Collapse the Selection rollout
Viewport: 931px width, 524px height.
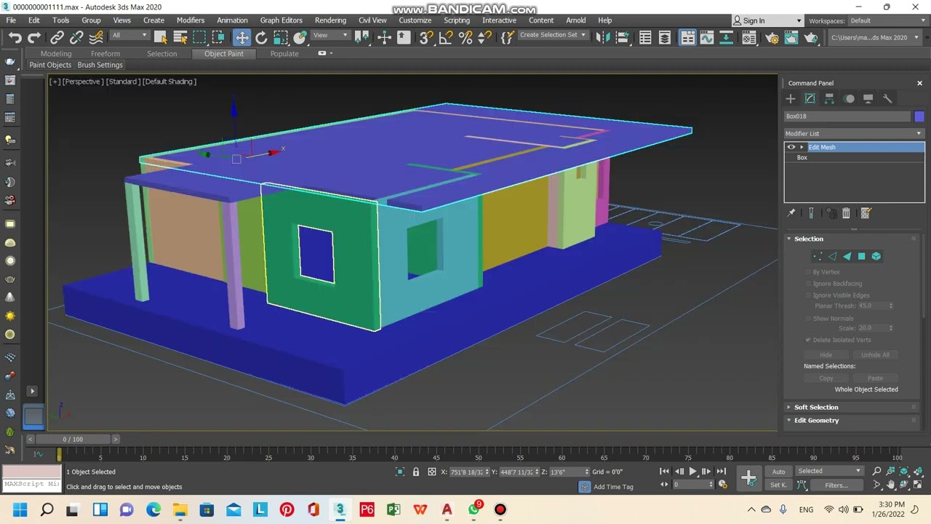(x=809, y=239)
